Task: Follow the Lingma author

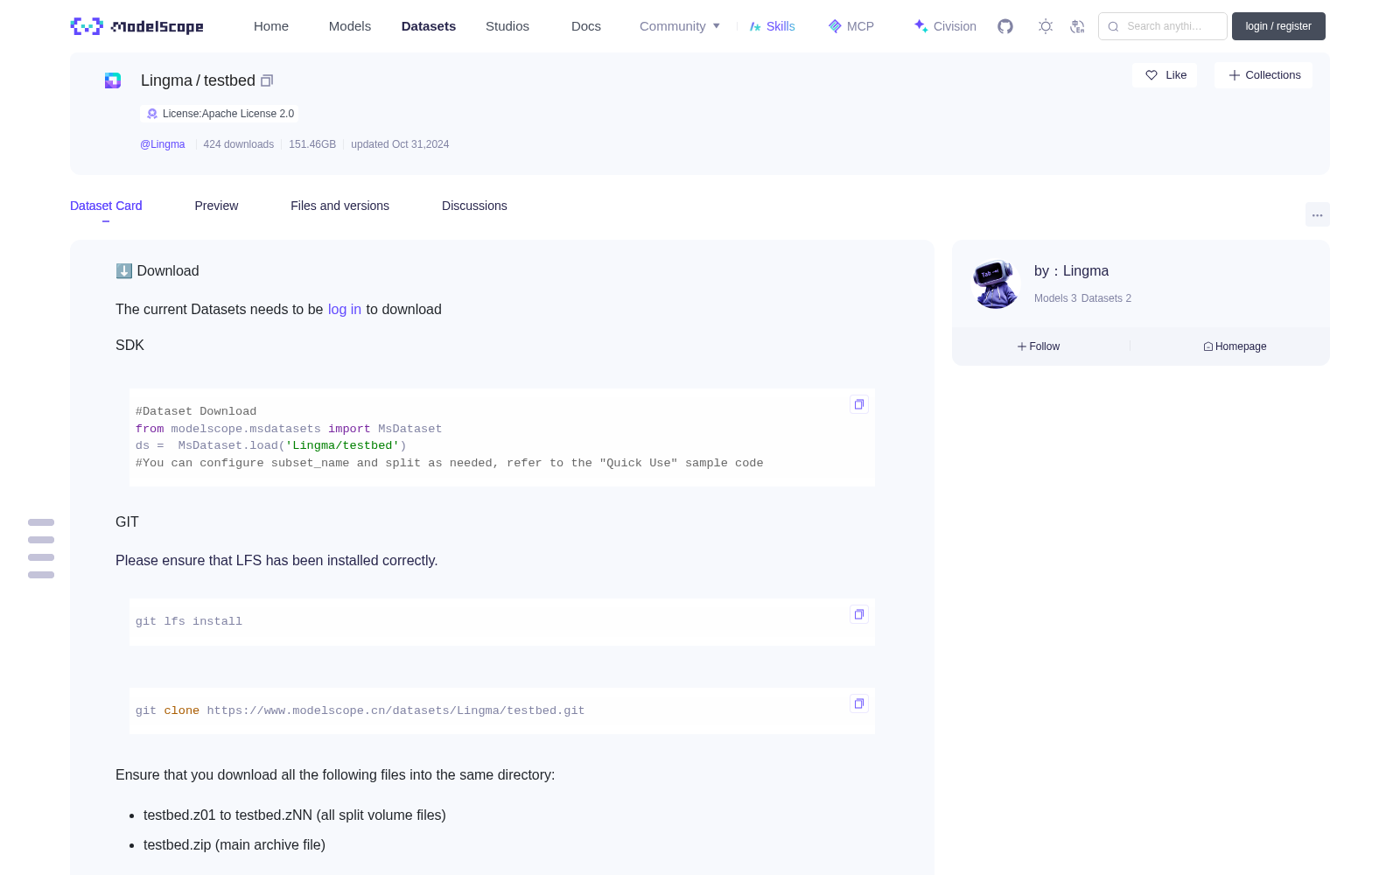Action: click(x=1039, y=346)
